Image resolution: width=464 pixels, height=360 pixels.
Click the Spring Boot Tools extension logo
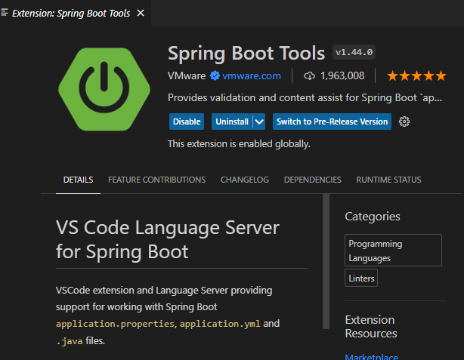(104, 89)
